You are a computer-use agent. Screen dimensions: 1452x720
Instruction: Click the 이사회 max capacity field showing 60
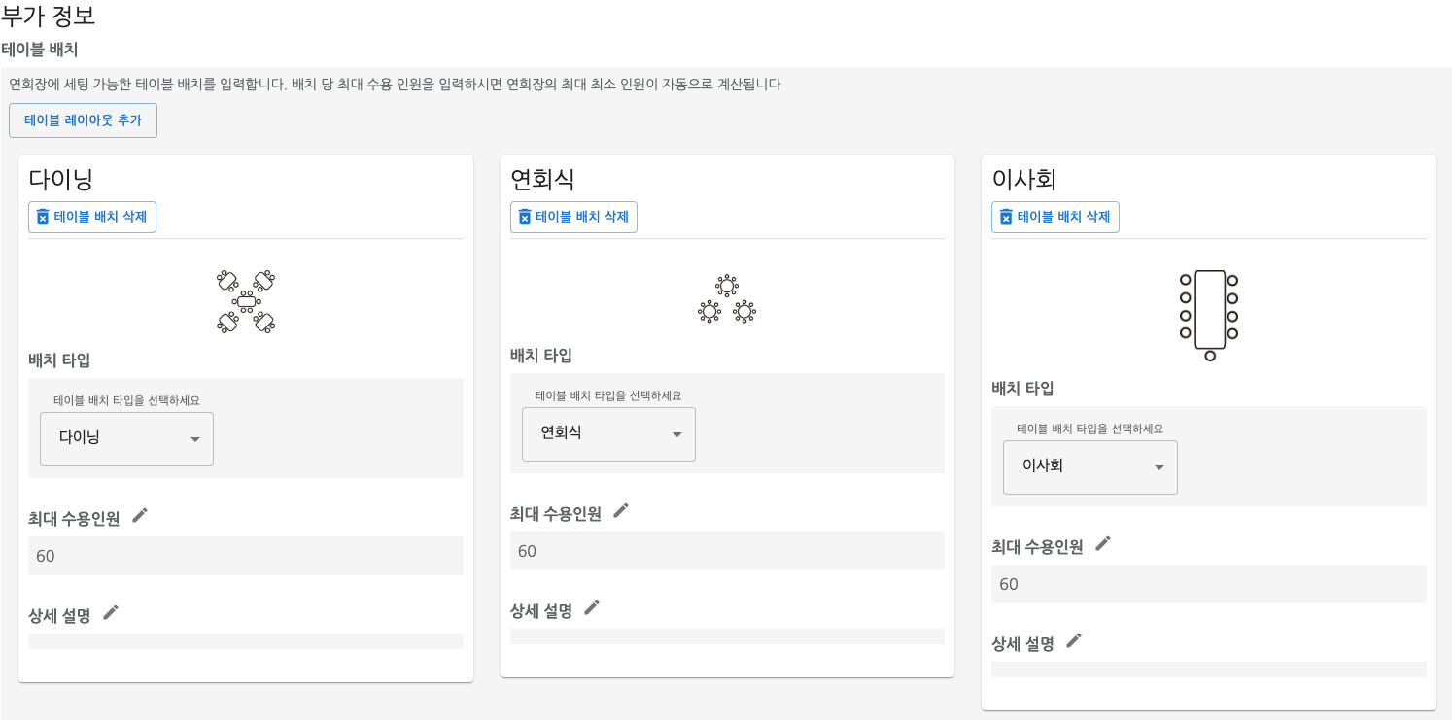(1208, 584)
